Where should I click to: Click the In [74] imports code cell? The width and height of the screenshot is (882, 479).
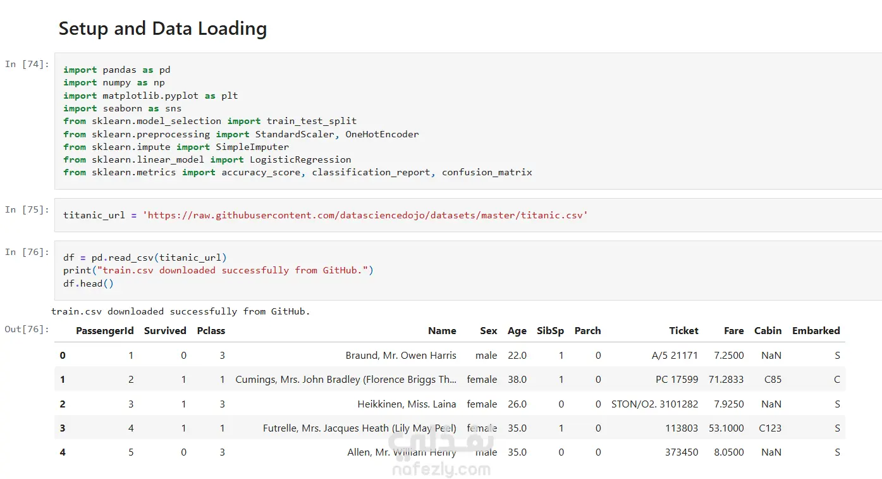click(x=468, y=121)
